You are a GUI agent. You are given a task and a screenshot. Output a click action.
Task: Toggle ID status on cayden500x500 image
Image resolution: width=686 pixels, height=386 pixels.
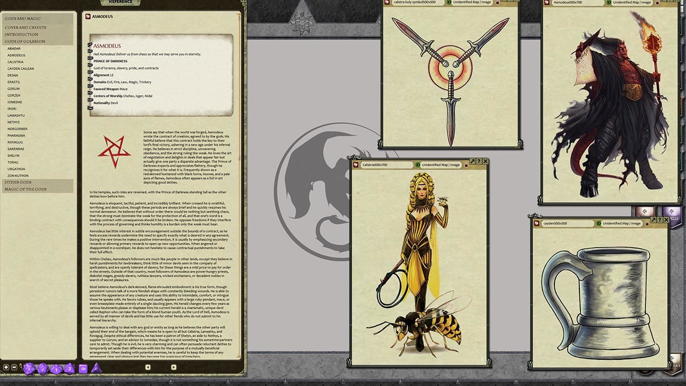coord(599,223)
